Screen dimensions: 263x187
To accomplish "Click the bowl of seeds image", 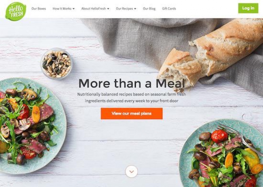I will (x=57, y=64).
